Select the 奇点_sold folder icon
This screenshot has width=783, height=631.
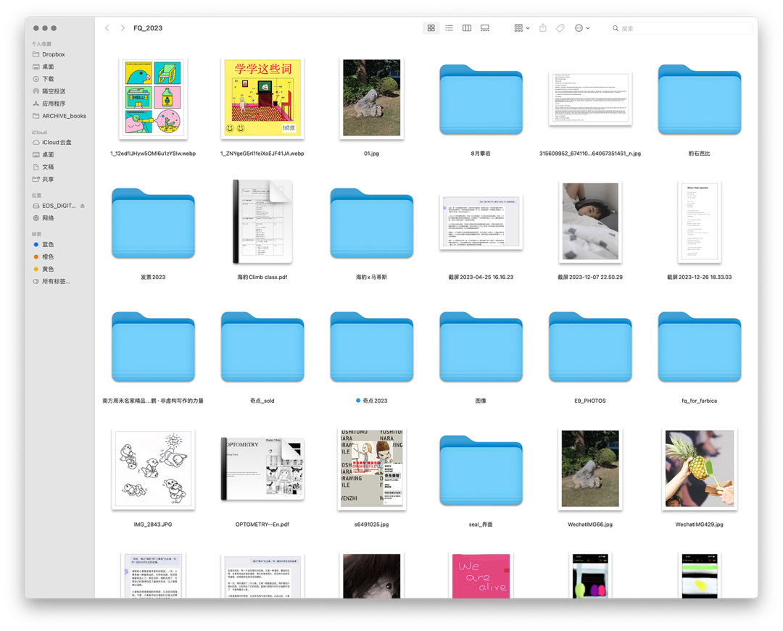coord(262,347)
